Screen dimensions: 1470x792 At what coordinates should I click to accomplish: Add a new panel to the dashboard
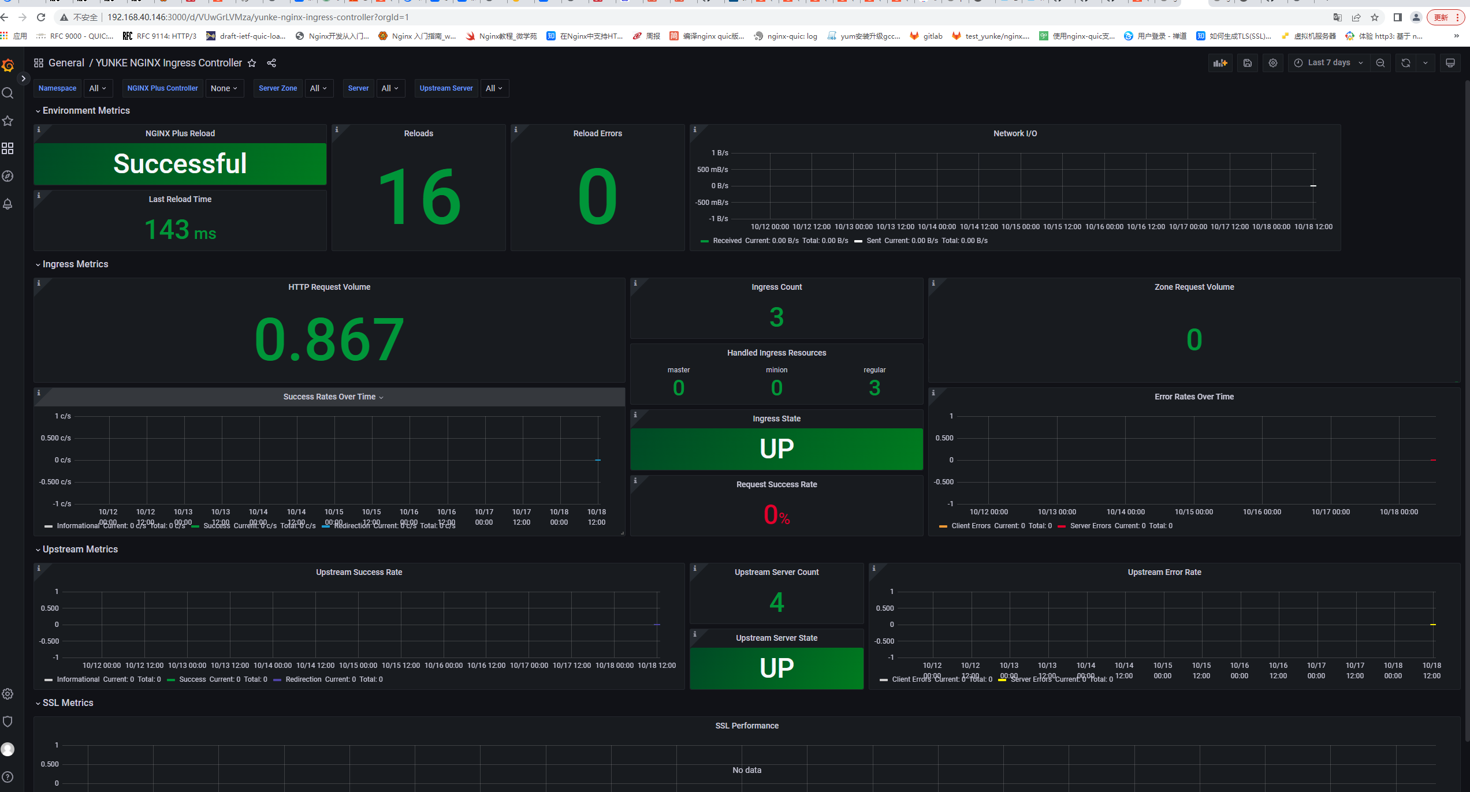pyautogui.click(x=1220, y=63)
